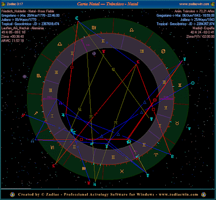216x200 pixels.
Task: Click the ARMC sidereal time line
Action: coord(12,41)
